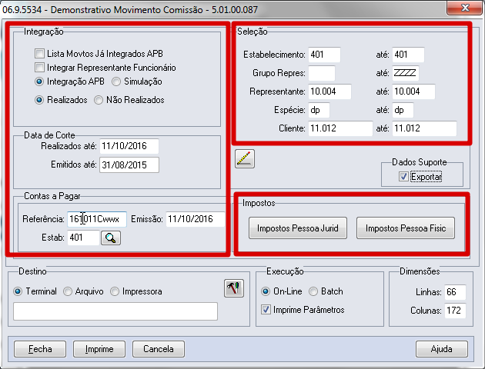This screenshot has height=369, width=485.
Task: Click the starting Cliente field
Action: (x=340, y=128)
